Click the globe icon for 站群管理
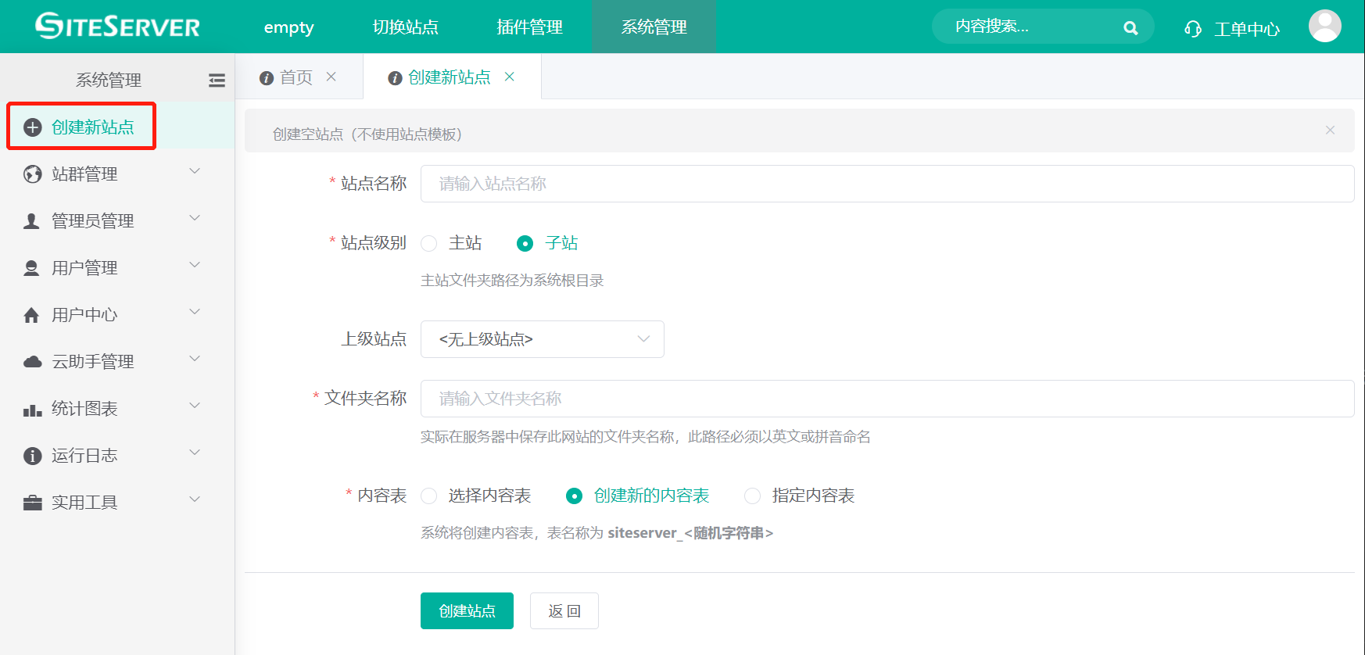 pyautogui.click(x=32, y=174)
